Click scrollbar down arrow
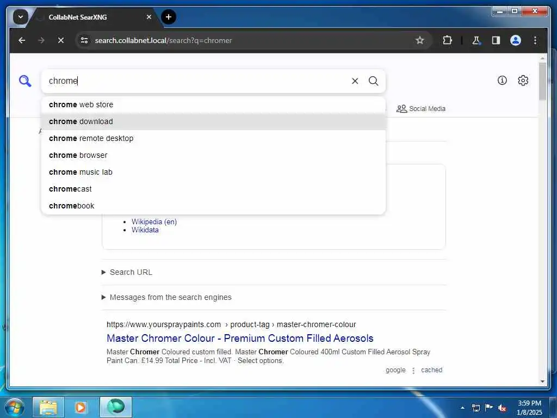The image size is (557, 418). point(542,382)
